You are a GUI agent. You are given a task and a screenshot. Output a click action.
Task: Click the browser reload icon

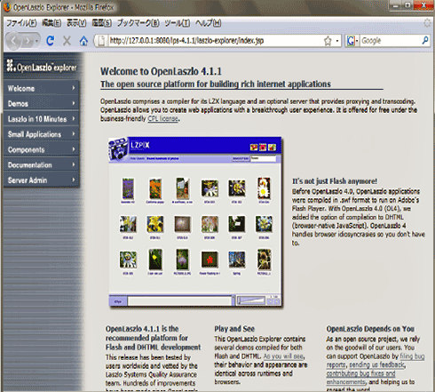(x=51, y=41)
